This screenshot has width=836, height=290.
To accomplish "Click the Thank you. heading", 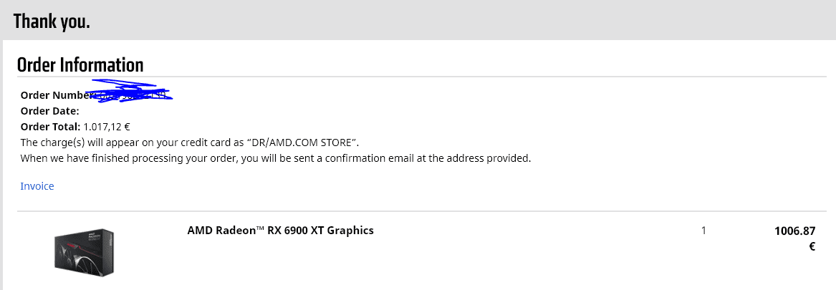I will click(x=52, y=21).
